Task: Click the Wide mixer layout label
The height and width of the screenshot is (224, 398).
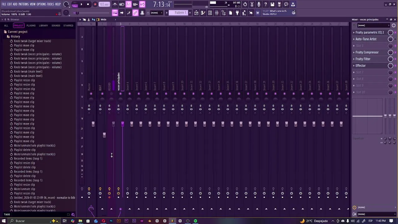Action: (x=103, y=20)
